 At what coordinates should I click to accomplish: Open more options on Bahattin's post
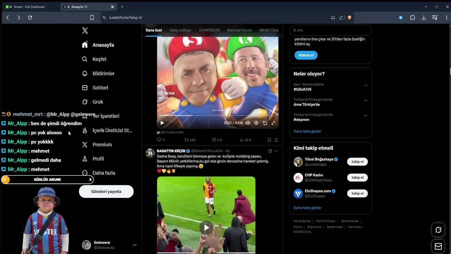coord(276,151)
